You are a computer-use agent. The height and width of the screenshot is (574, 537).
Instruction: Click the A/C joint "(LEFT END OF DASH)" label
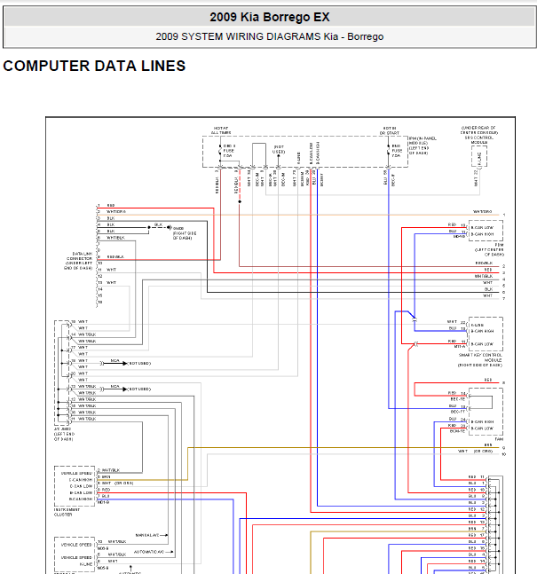pos(64,436)
